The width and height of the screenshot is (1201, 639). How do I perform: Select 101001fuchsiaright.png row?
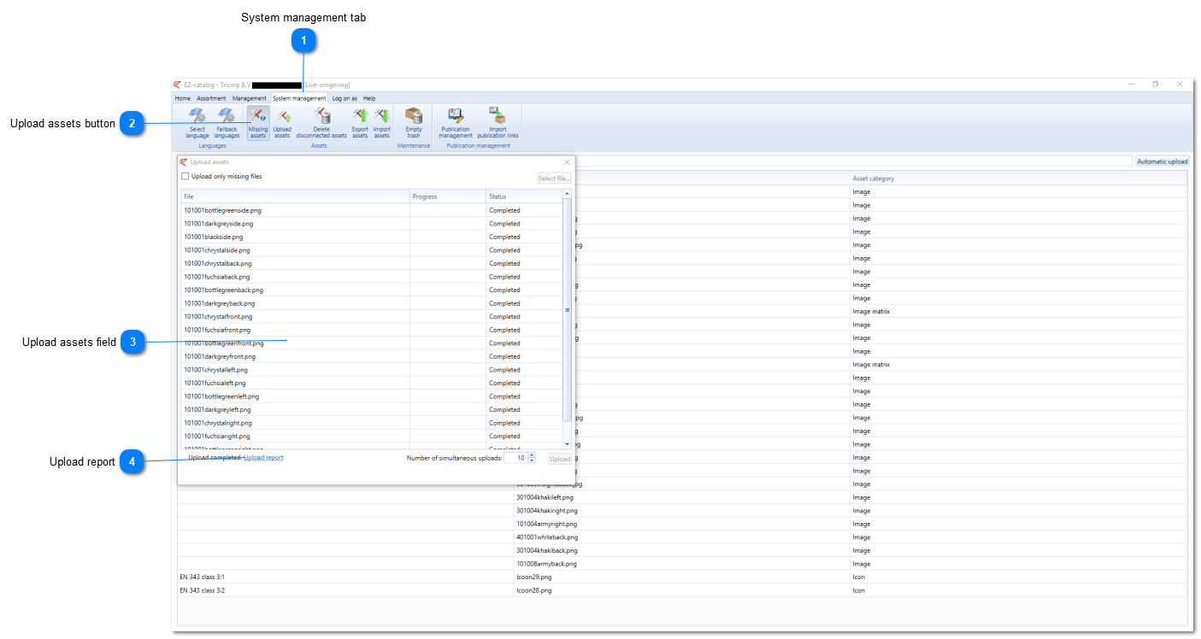pyautogui.click(x=371, y=436)
